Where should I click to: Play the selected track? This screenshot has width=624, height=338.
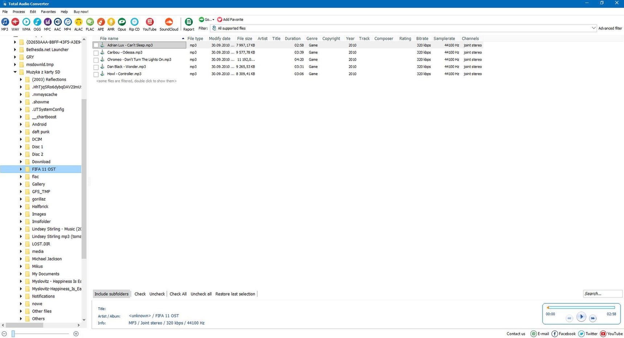pos(581,317)
